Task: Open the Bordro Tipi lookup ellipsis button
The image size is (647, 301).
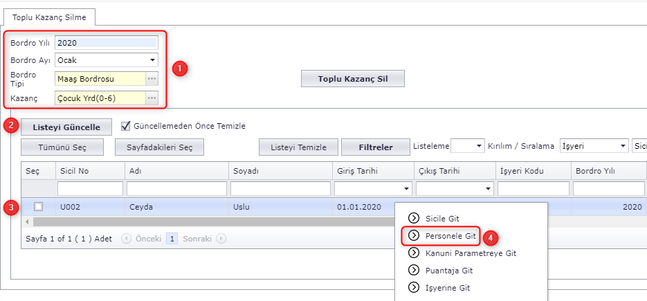Action: point(152,79)
